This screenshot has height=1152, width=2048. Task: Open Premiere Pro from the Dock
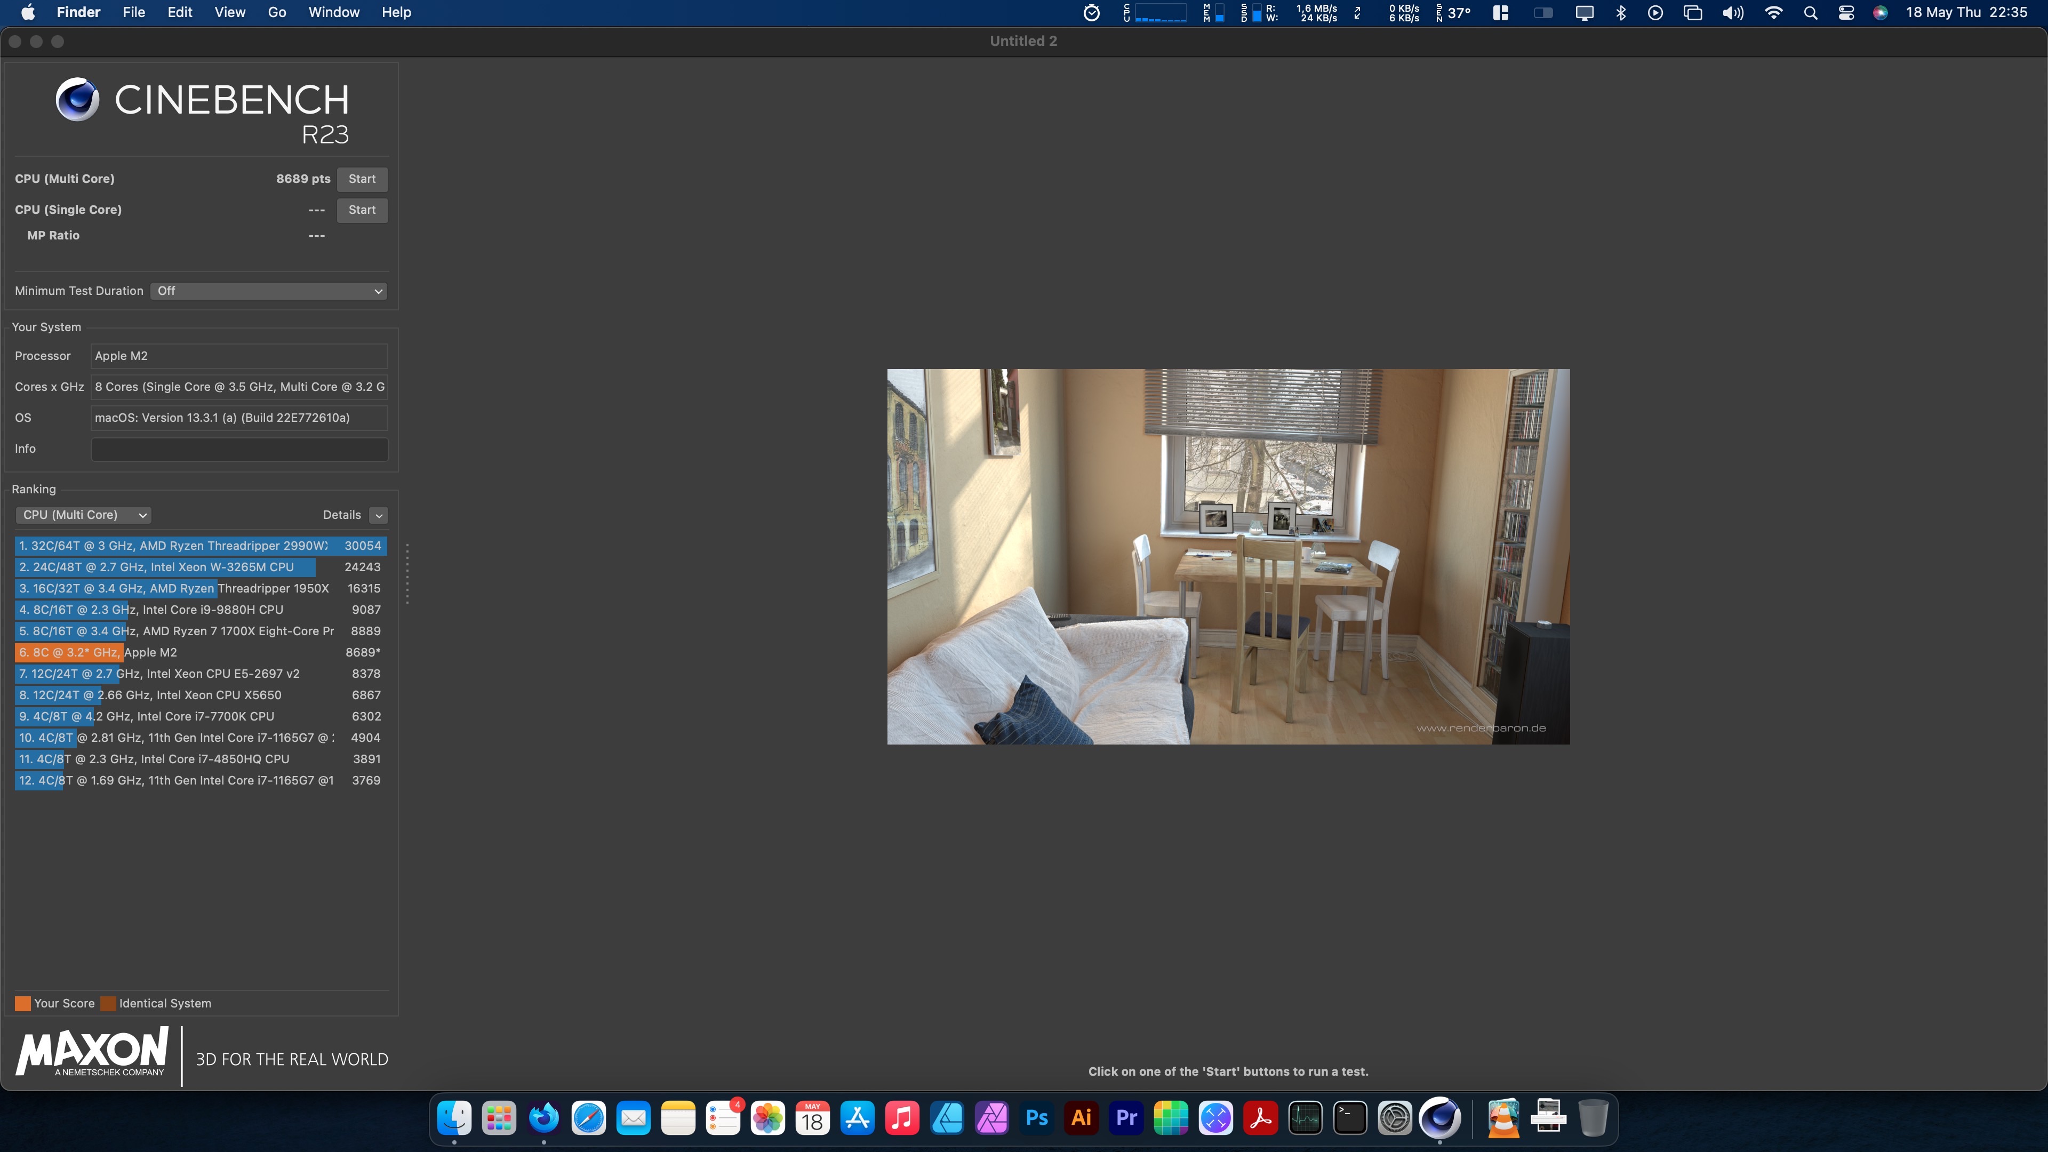tap(1126, 1118)
